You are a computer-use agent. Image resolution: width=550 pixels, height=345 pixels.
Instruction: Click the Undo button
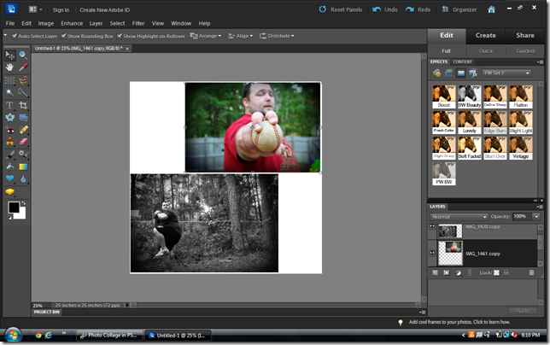tap(385, 9)
